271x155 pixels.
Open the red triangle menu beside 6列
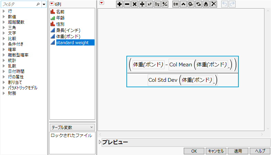(x=52, y=3)
